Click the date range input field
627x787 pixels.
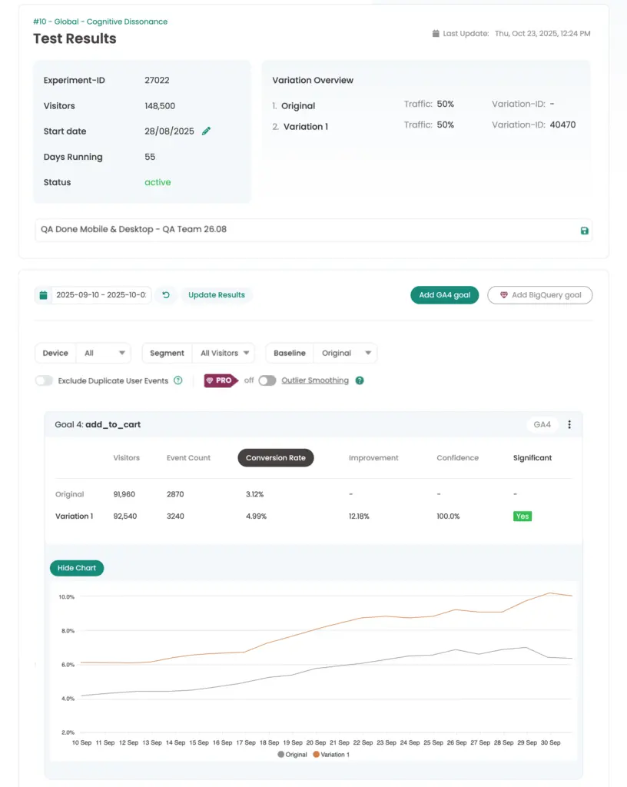[x=101, y=295]
